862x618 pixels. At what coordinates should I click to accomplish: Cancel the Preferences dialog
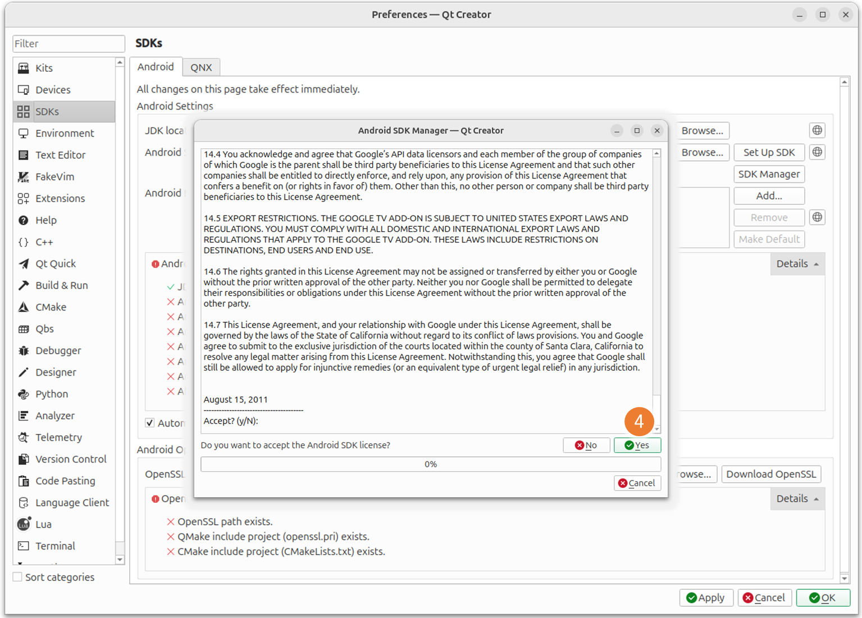click(764, 598)
